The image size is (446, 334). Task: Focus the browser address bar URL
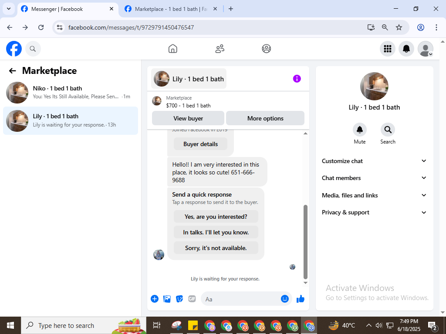click(x=131, y=27)
